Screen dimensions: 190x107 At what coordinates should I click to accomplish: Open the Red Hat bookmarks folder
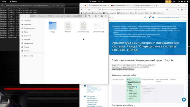coord(148,13)
